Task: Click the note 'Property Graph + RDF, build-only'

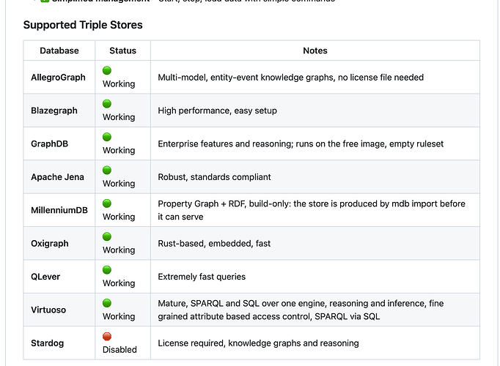Action: tap(224, 203)
